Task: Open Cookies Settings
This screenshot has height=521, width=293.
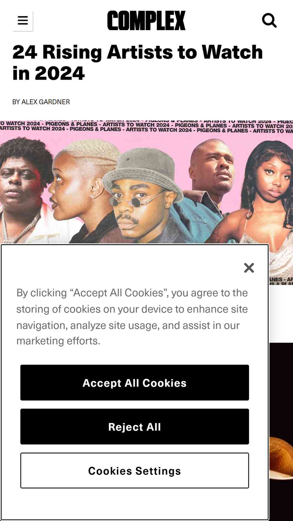Action: (x=135, y=470)
